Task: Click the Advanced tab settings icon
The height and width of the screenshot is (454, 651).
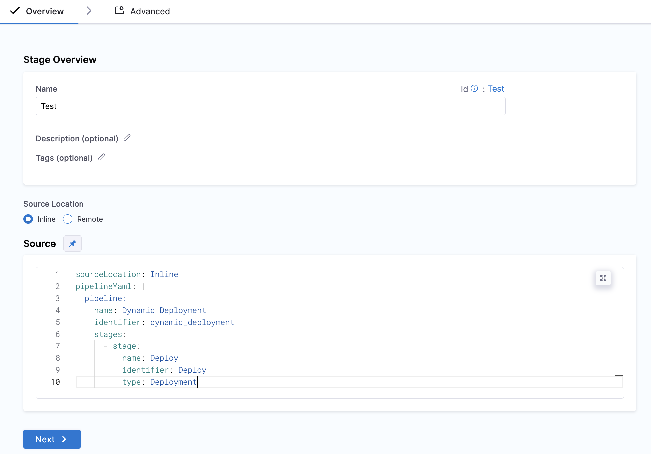Action: click(119, 10)
